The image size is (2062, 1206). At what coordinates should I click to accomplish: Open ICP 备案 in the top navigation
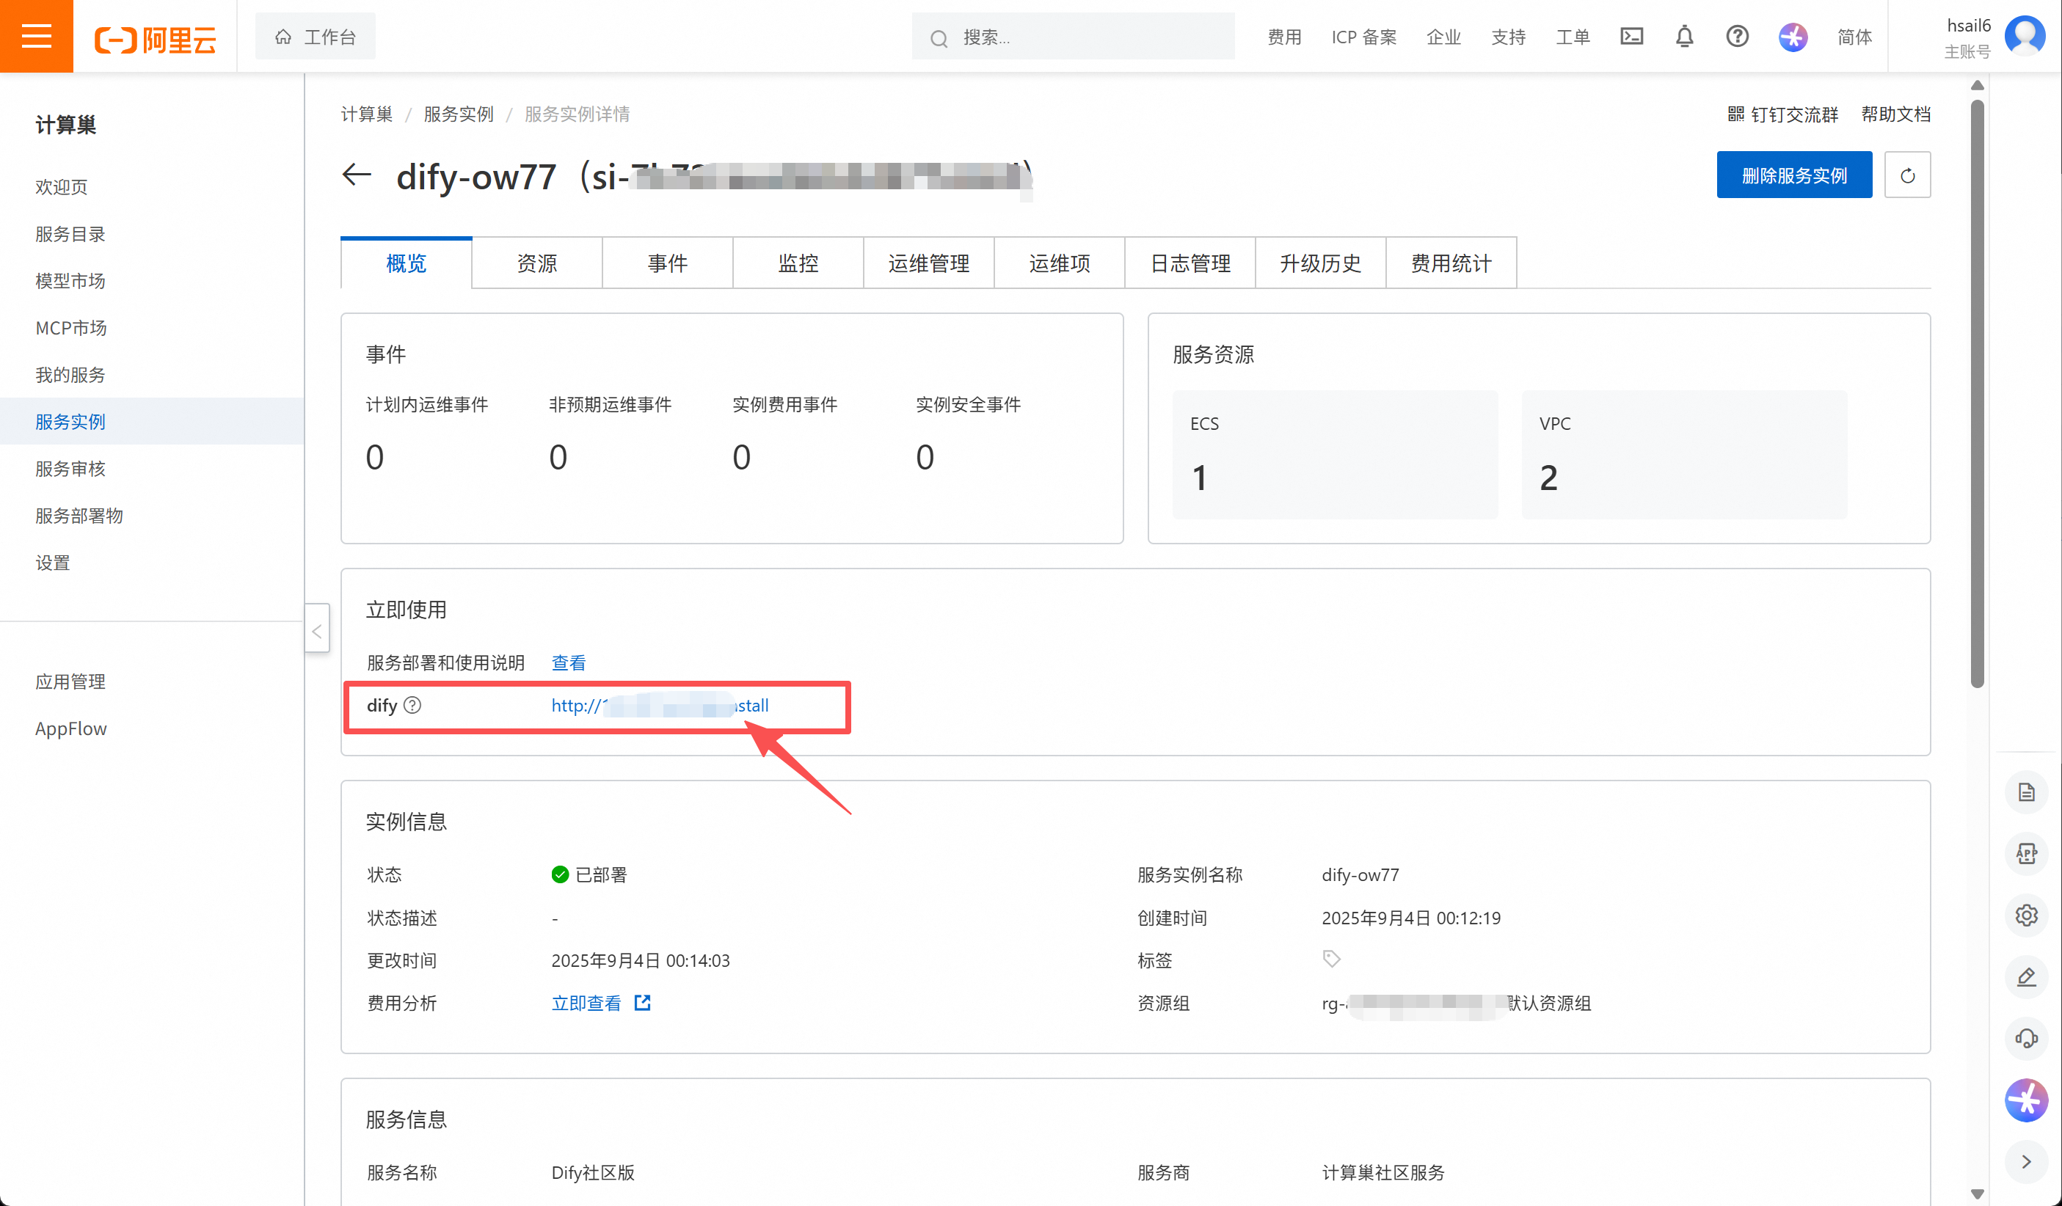[x=1363, y=37]
